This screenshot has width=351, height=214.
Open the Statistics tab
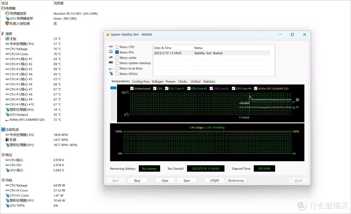point(209,81)
